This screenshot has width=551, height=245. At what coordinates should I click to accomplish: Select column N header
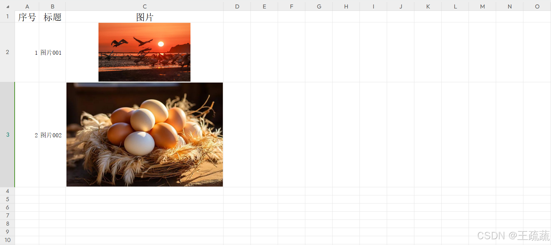509,6
